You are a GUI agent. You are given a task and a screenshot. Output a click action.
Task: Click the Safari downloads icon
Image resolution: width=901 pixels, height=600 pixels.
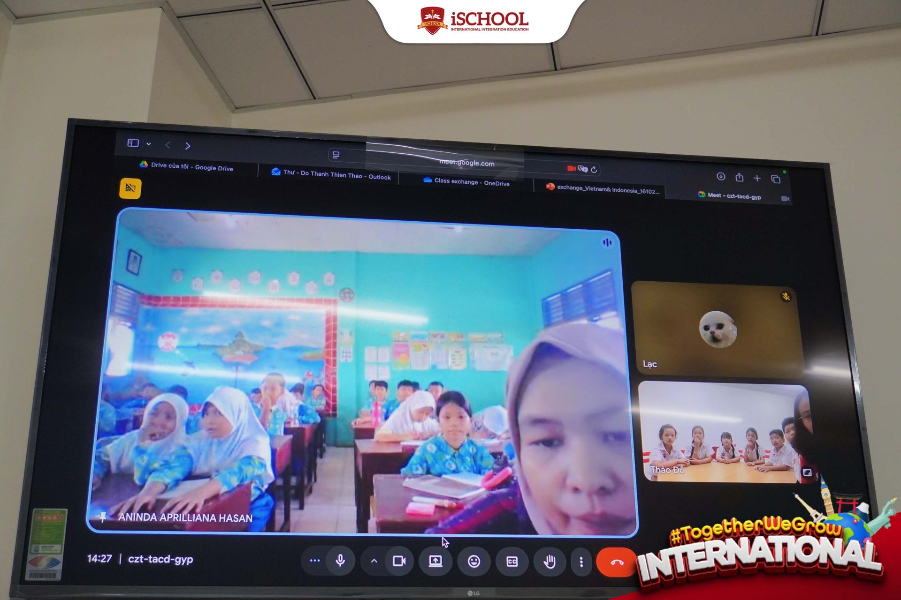coord(721,176)
